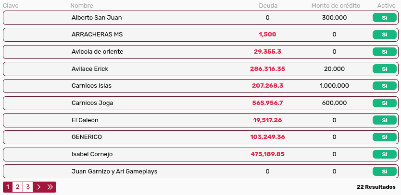This screenshot has width=401, height=195.
Task: Toggle Activo badge for El Galeón
Action: 384,120
